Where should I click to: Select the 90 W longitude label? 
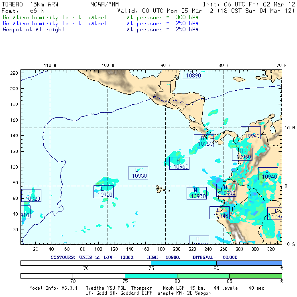click(165, 65)
